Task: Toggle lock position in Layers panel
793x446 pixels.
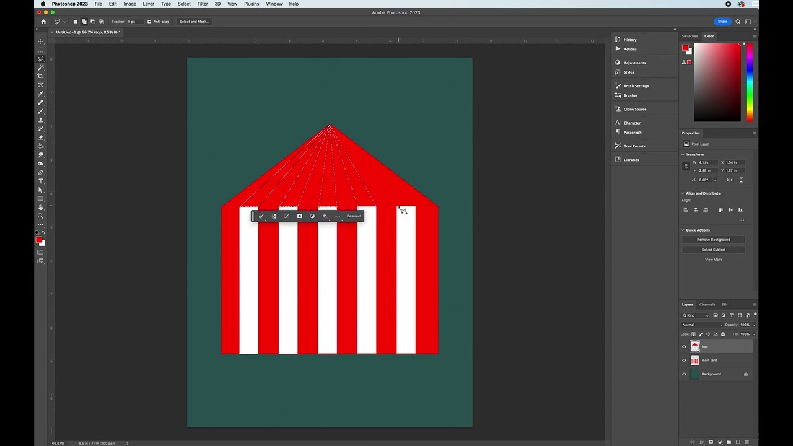Action: point(708,334)
